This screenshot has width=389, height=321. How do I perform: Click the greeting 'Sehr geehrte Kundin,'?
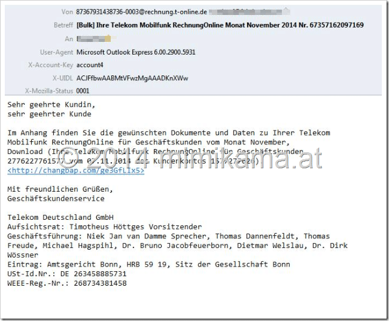click(x=51, y=105)
